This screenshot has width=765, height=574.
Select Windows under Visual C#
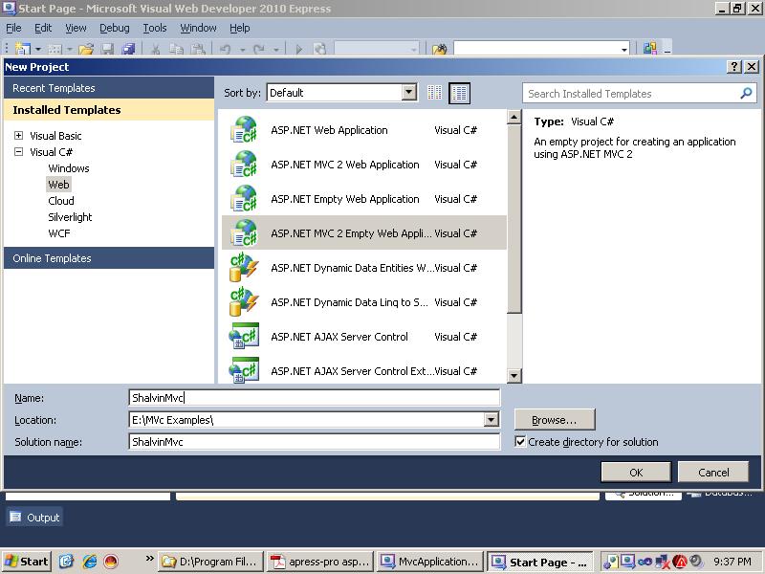[69, 168]
